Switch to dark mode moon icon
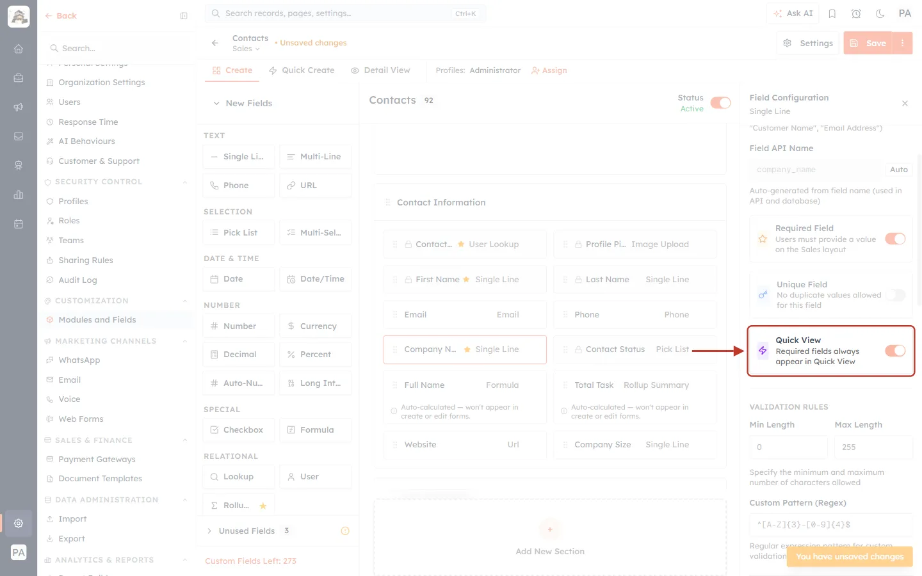 pos(880,13)
